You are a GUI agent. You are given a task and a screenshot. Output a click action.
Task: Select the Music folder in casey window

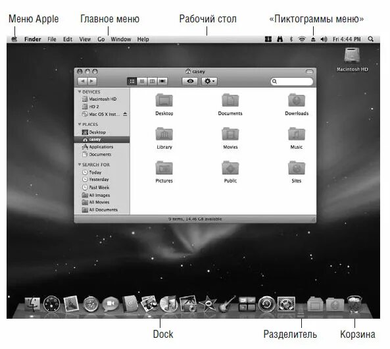click(x=297, y=138)
